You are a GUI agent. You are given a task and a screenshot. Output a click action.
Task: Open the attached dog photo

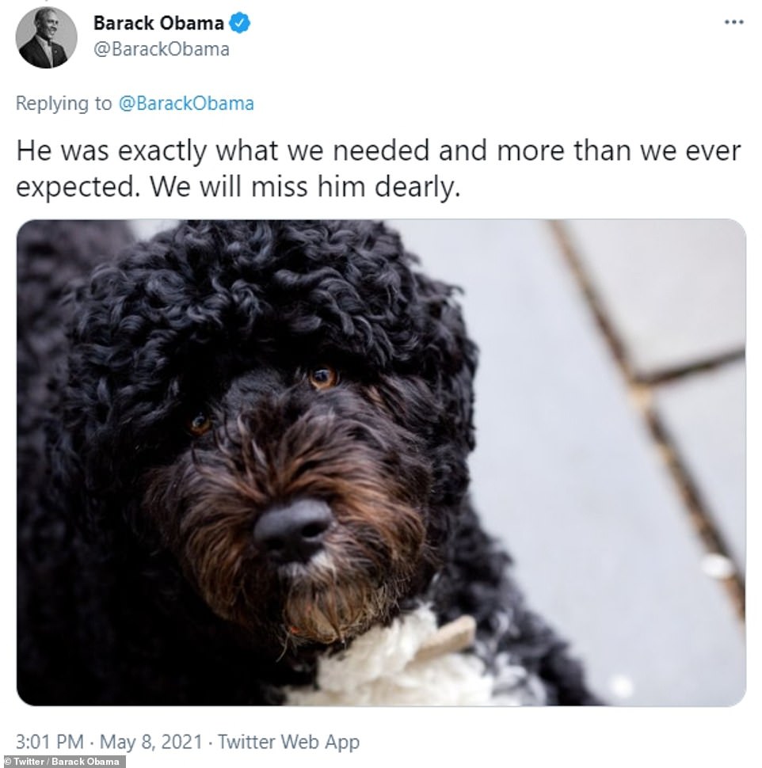coord(381,462)
